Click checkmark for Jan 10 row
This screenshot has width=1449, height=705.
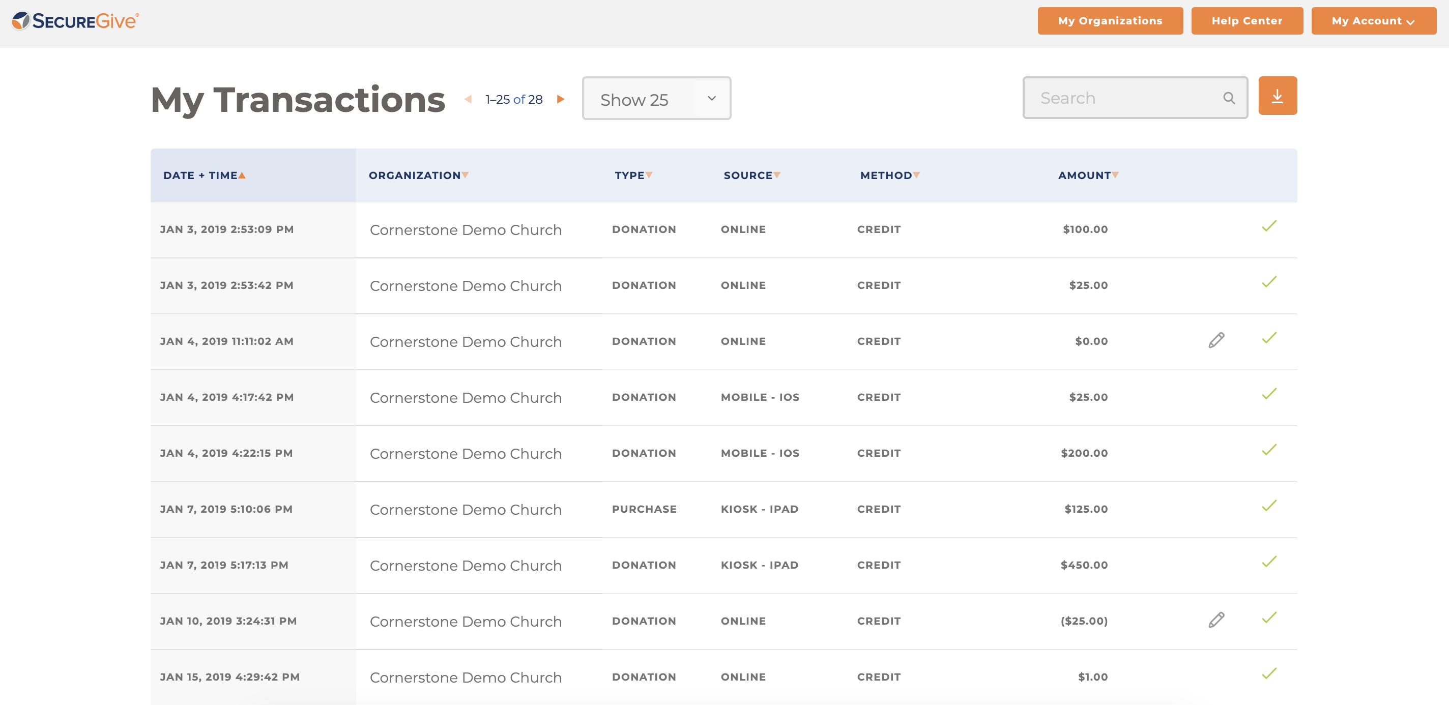(x=1269, y=618)
